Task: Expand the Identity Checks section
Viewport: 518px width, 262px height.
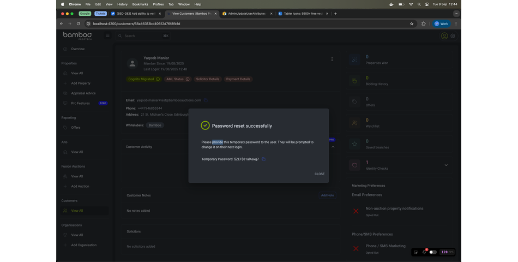Action: point(446,165)
